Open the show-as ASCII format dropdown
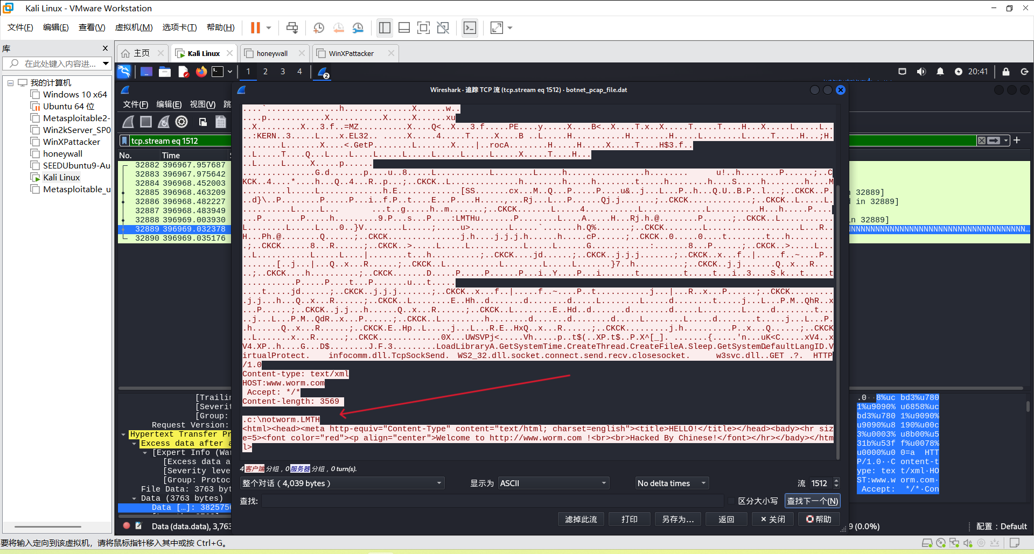 pyautogui.click(x=554, y=483)
